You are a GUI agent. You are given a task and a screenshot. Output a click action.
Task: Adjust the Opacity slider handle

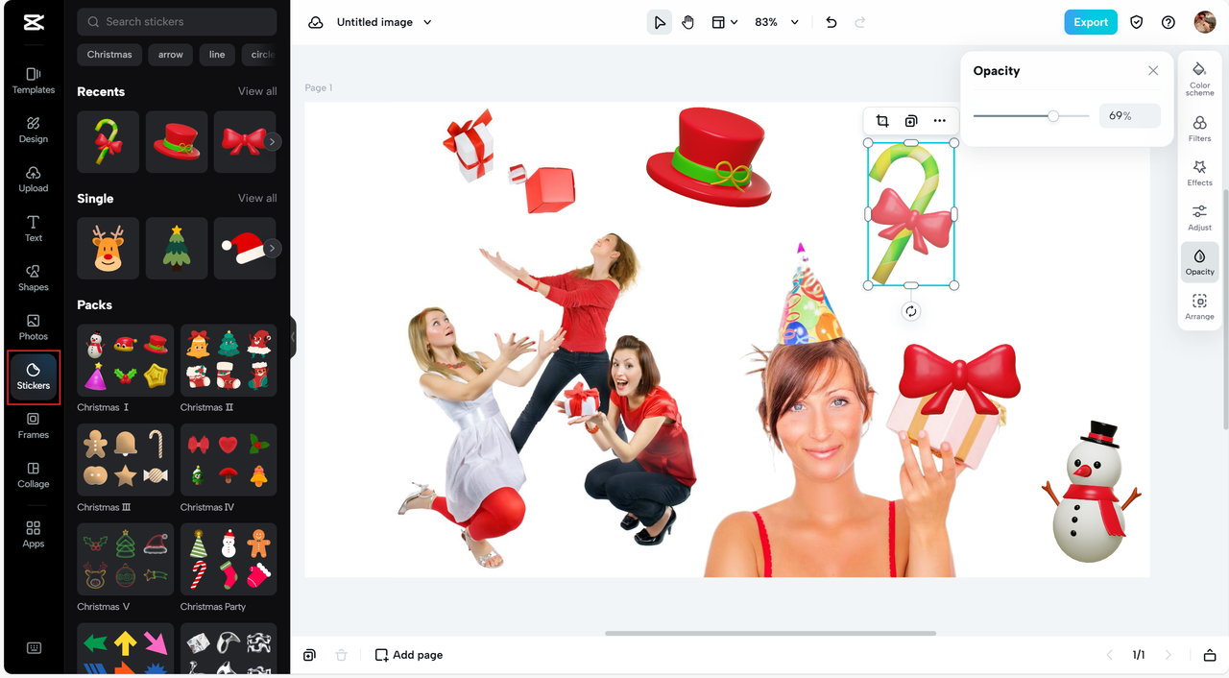[1053, 116]
